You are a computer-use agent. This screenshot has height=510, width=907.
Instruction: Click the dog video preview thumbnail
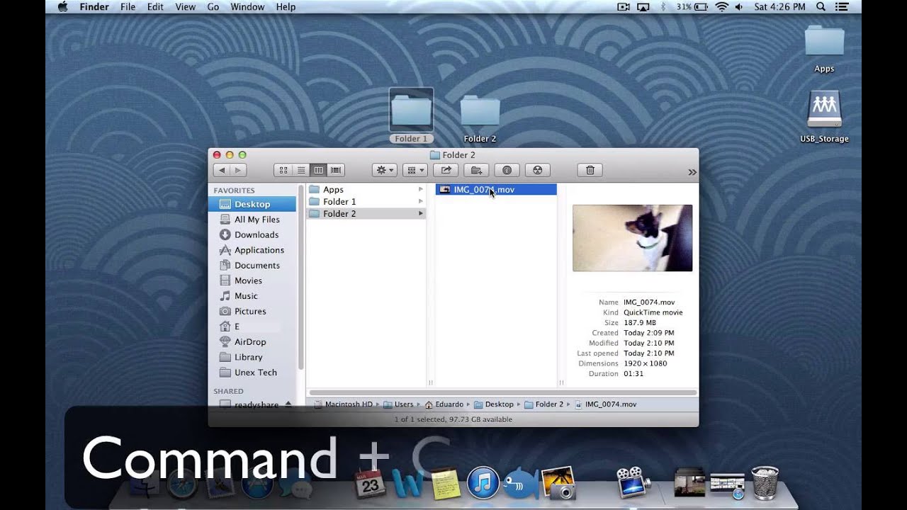tap(632, 238)
